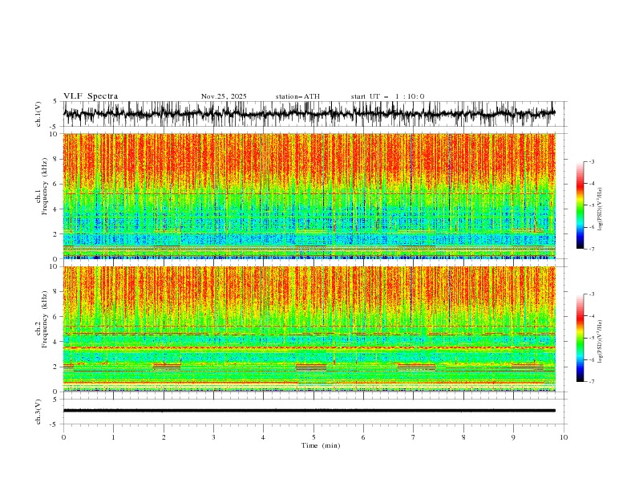Screen dimensions: 635x491
Task: Click the time axis tick label "2"
Action: point(164,437)
